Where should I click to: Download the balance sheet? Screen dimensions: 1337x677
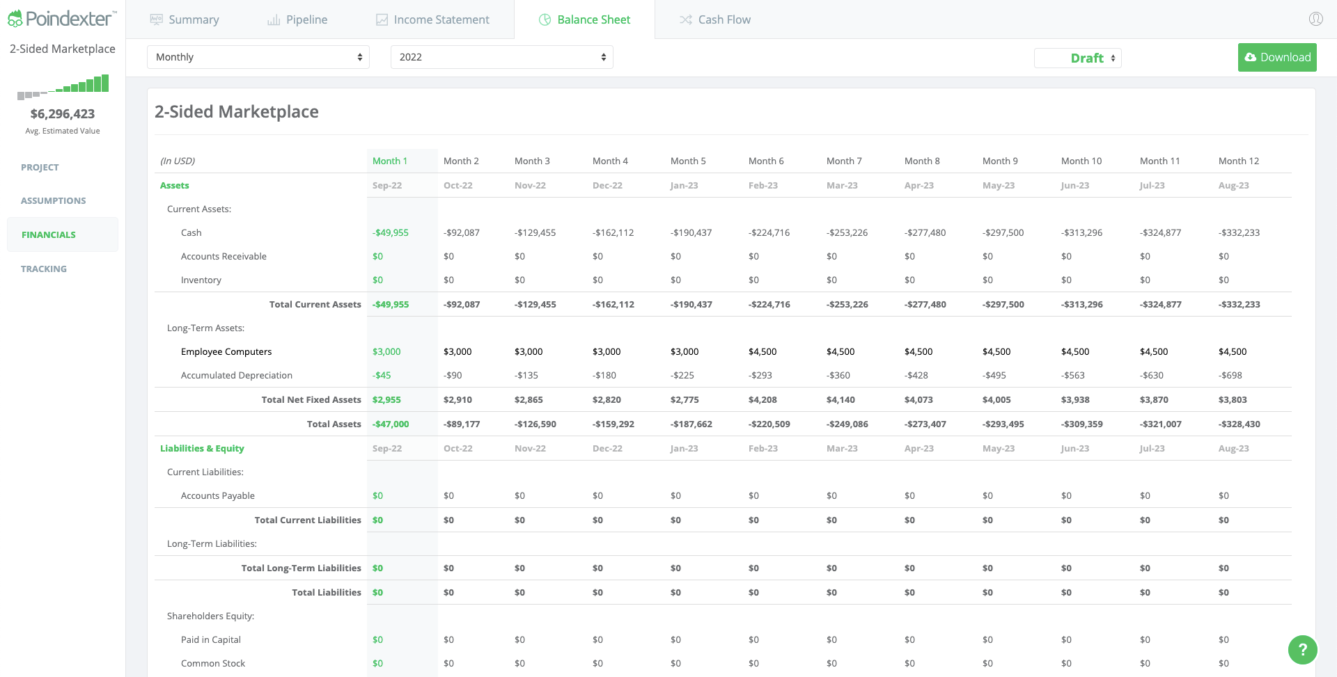1277,57
